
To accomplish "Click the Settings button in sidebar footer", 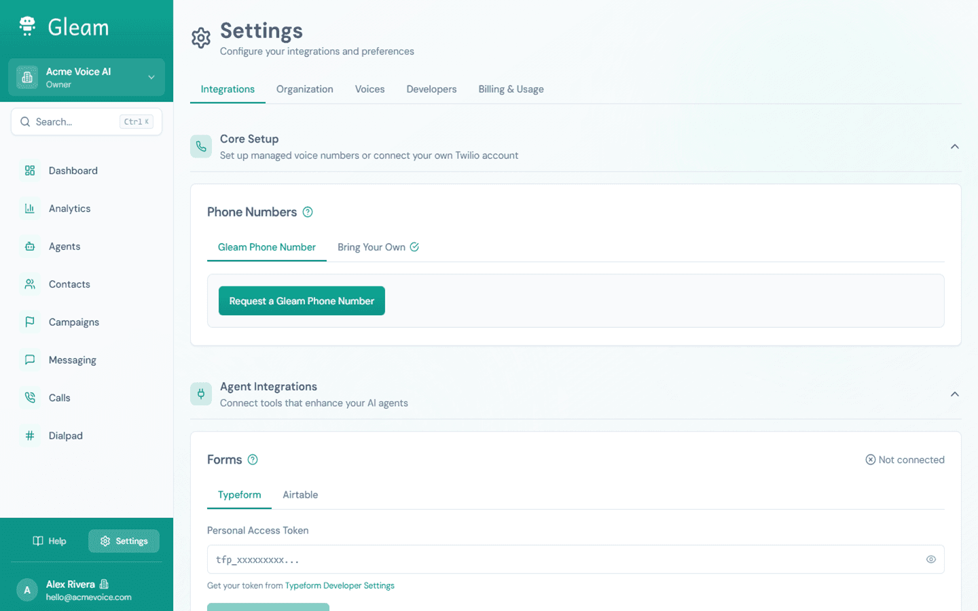I will point(124,541).
